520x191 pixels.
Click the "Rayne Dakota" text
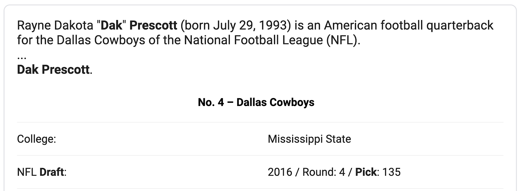[x=55, y=25]
